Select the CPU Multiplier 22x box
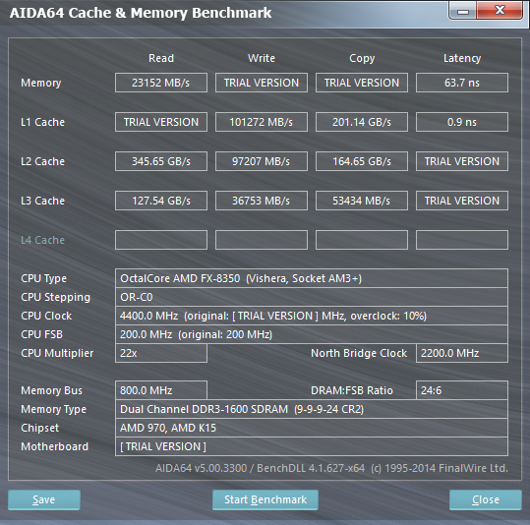The image size is (530, 525). (x=161, y=353)
